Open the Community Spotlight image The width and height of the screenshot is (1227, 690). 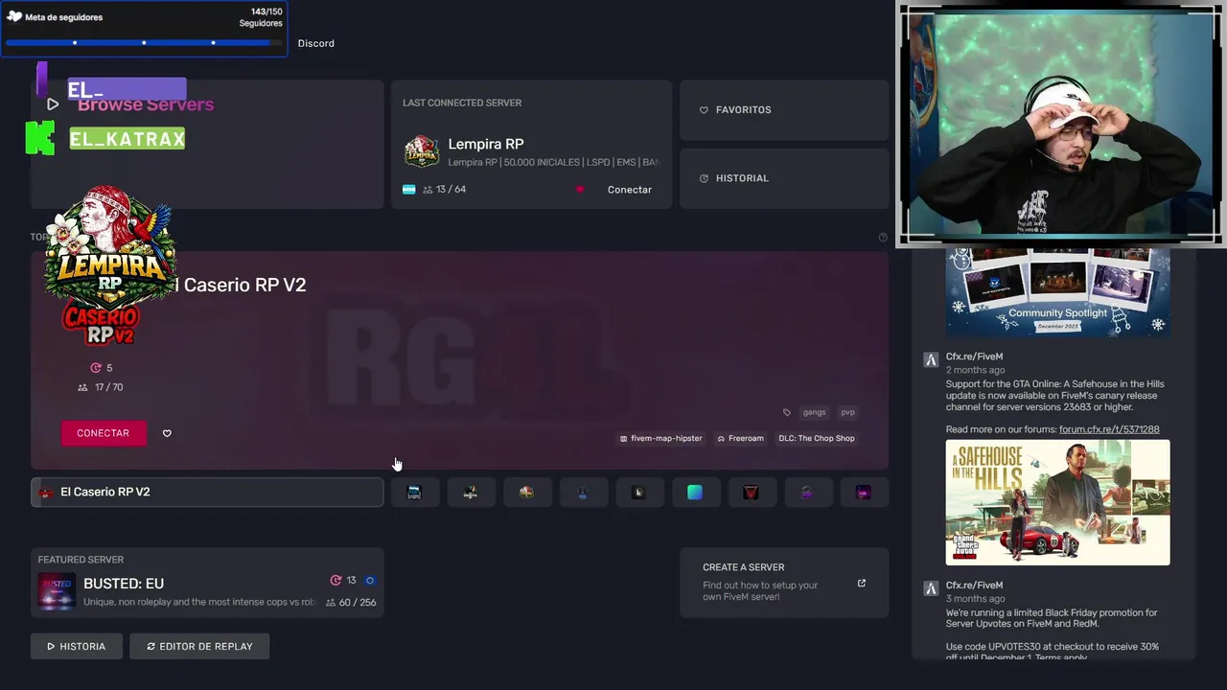(x=1057, y=291)
